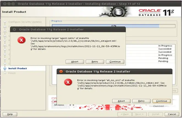This screenshot has width=182, height=118.
Task: Click the red error icon in agent nmhs dialog
Action: [21, 40]
